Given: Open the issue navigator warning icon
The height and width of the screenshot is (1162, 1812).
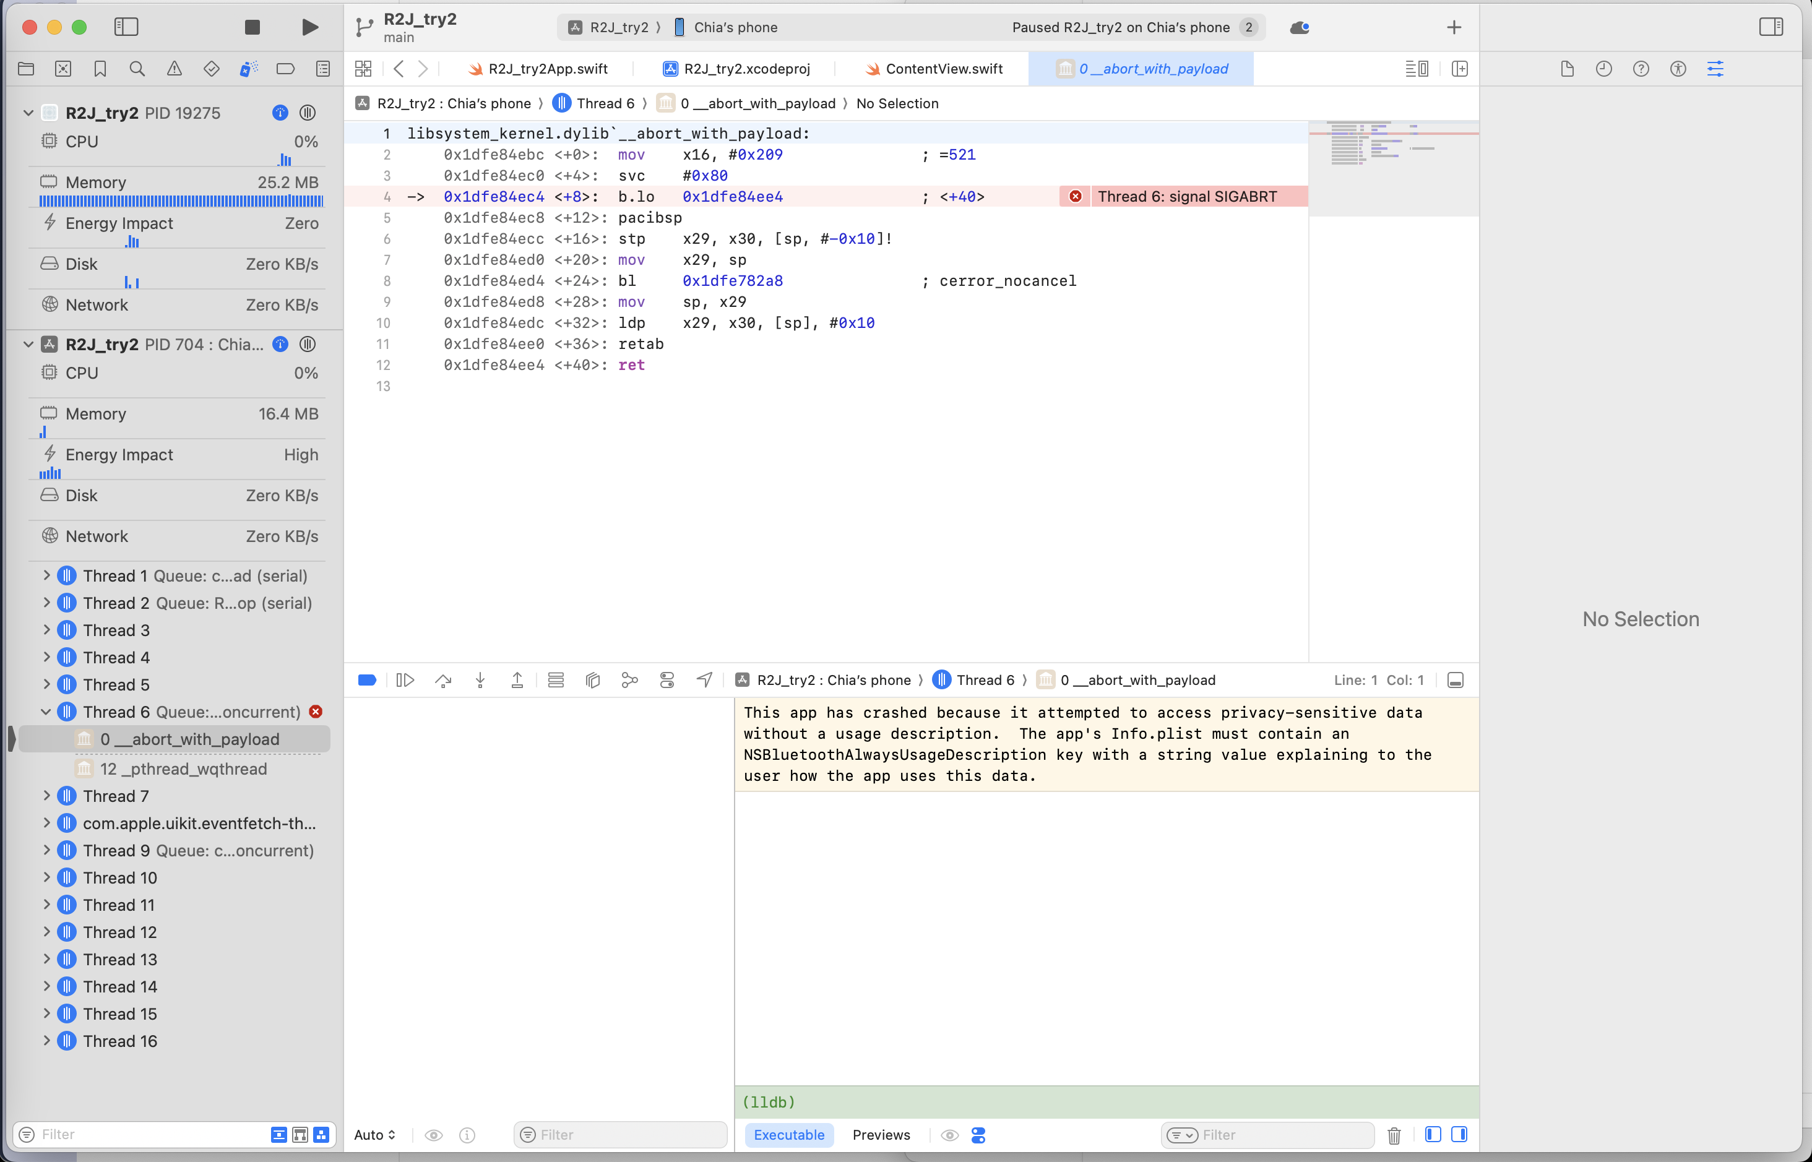Looking at the screenshot, I should click(x=175, y=69).
